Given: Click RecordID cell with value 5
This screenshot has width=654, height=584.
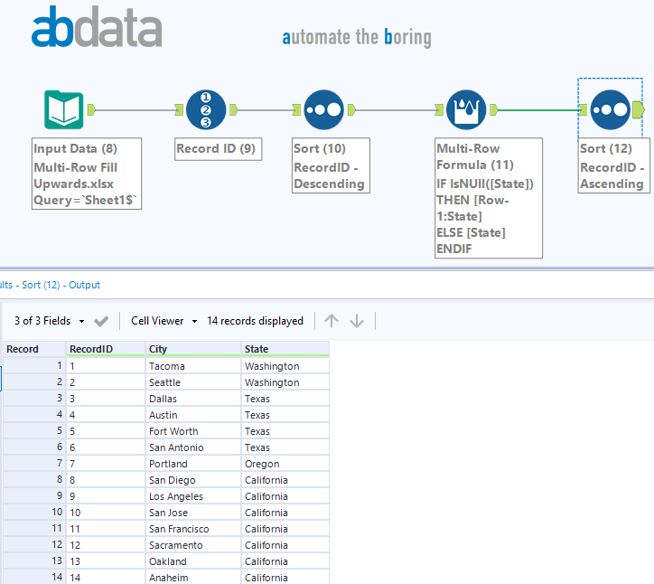Looking at the screenshot, I should tap(106, 431).
